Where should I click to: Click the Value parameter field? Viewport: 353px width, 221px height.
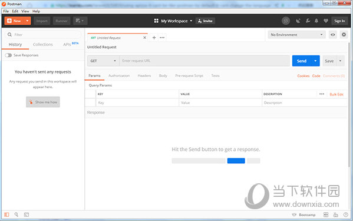coord(220,103)
